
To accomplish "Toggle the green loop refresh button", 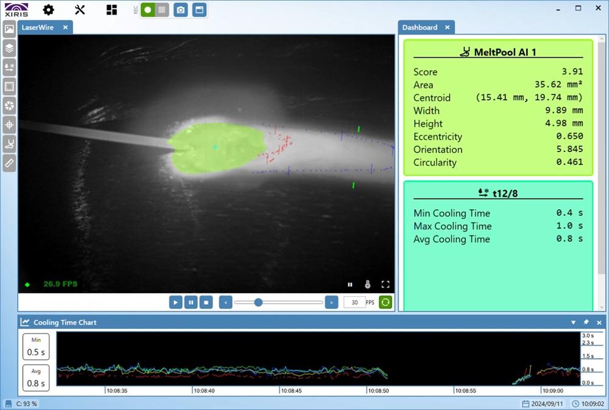I will (x=385, y=302).
